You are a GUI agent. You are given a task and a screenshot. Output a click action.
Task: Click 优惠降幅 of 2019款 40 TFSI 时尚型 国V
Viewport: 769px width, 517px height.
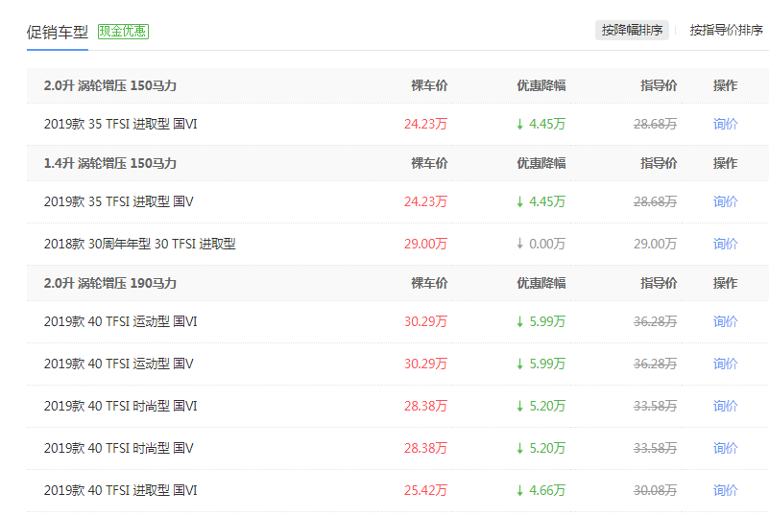(541, 448)
